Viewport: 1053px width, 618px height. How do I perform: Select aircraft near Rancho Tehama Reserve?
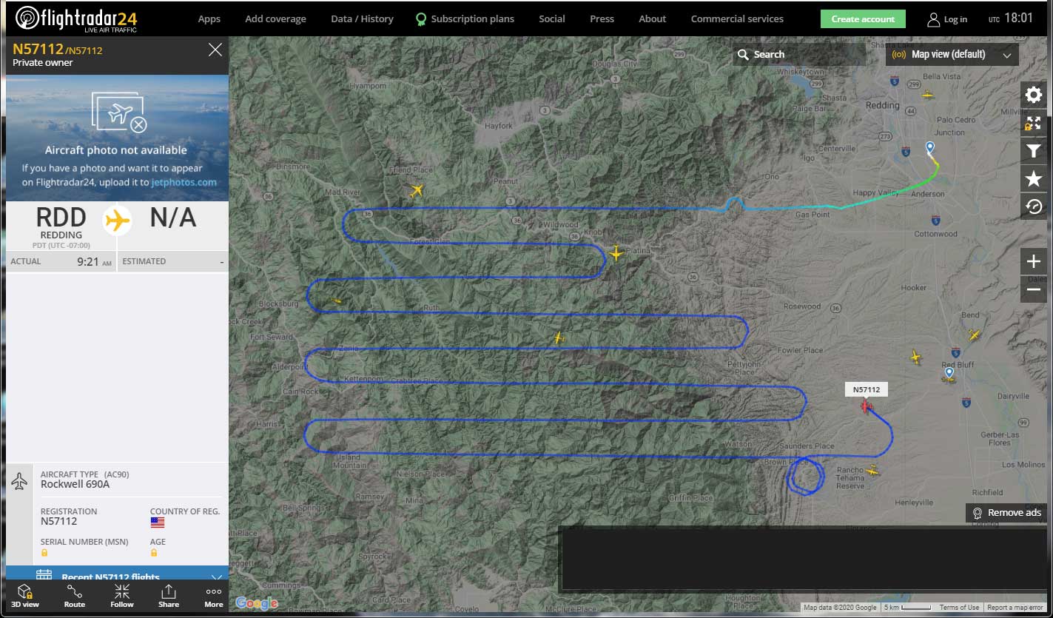coord(873,471)
